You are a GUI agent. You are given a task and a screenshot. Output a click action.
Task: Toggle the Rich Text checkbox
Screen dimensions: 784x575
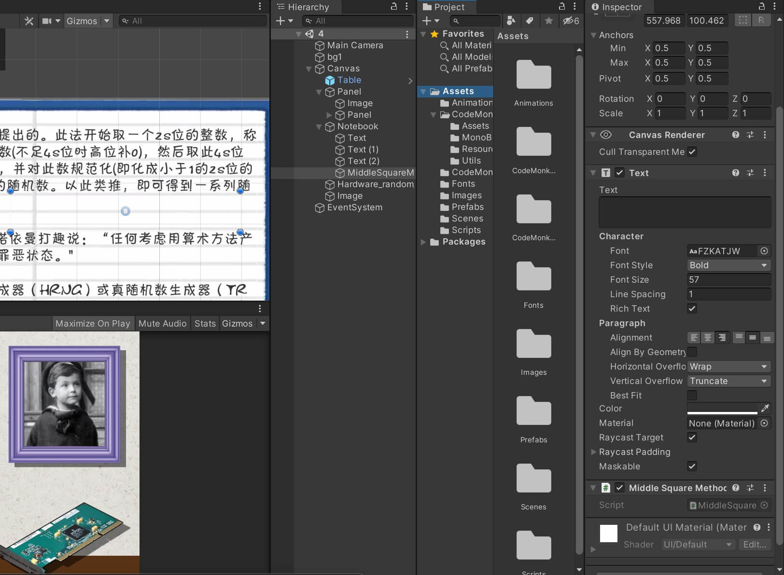[x=692, y=309]
